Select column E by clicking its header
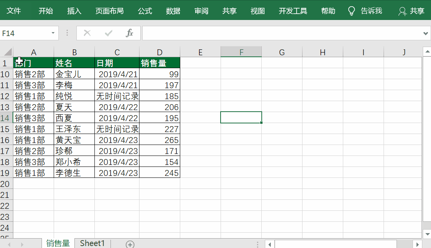Screen dimensions: 431x248 click(x=200, y=52)
